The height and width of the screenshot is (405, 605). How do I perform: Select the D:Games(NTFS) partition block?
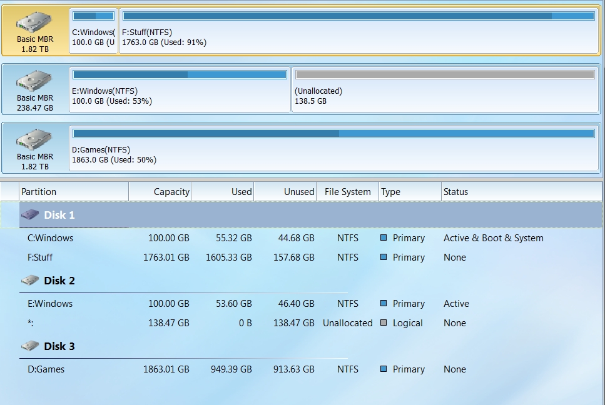pyautogui.click(x=333, y=148)
